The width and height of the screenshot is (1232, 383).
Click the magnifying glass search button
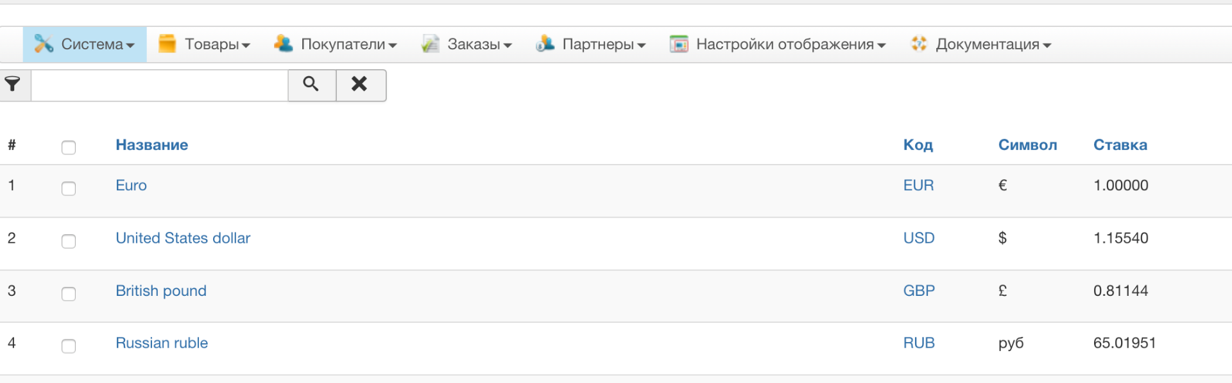coord(311,85)
